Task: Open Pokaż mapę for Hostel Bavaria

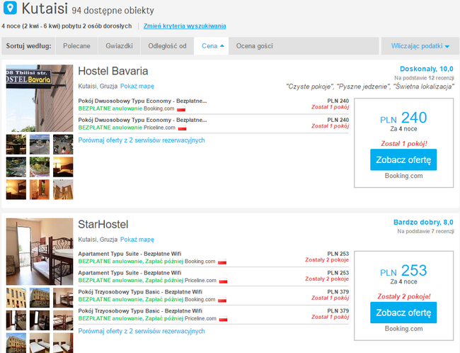Action: (137, 86)
